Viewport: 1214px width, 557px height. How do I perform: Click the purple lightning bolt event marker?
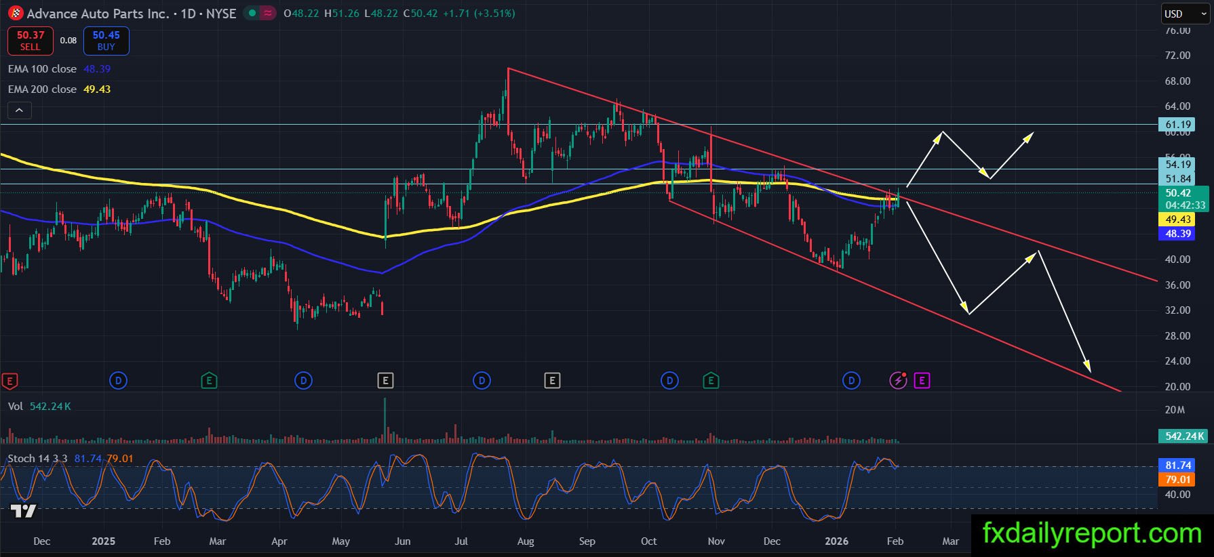coord(898,381)
